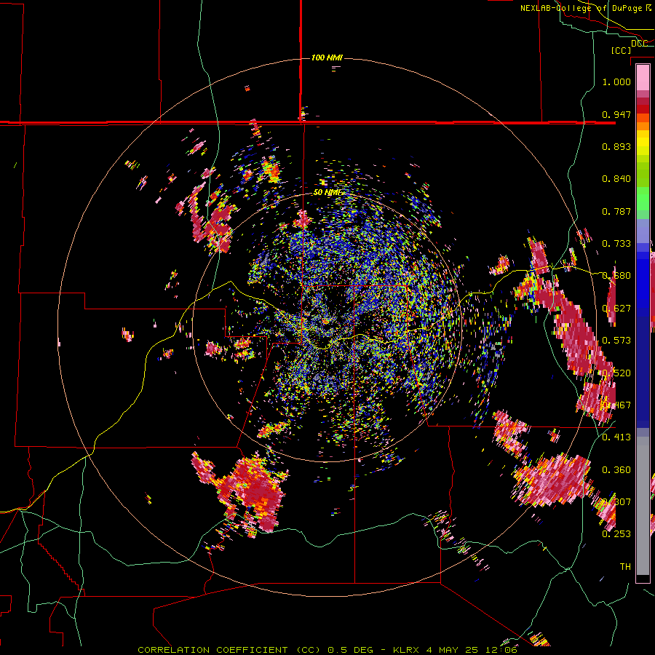Click the KLRX station identifier
This screenshot has width=655, height=655.
405,650
